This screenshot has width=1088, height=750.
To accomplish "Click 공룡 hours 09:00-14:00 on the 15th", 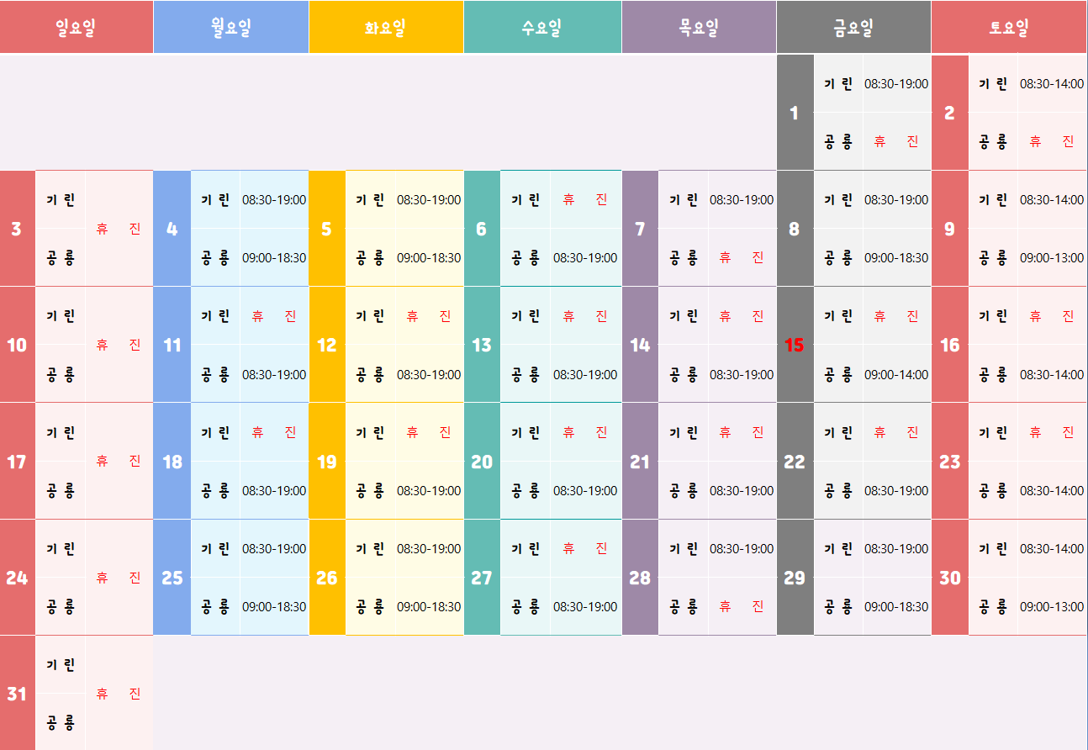I will (x=896, y=374).
